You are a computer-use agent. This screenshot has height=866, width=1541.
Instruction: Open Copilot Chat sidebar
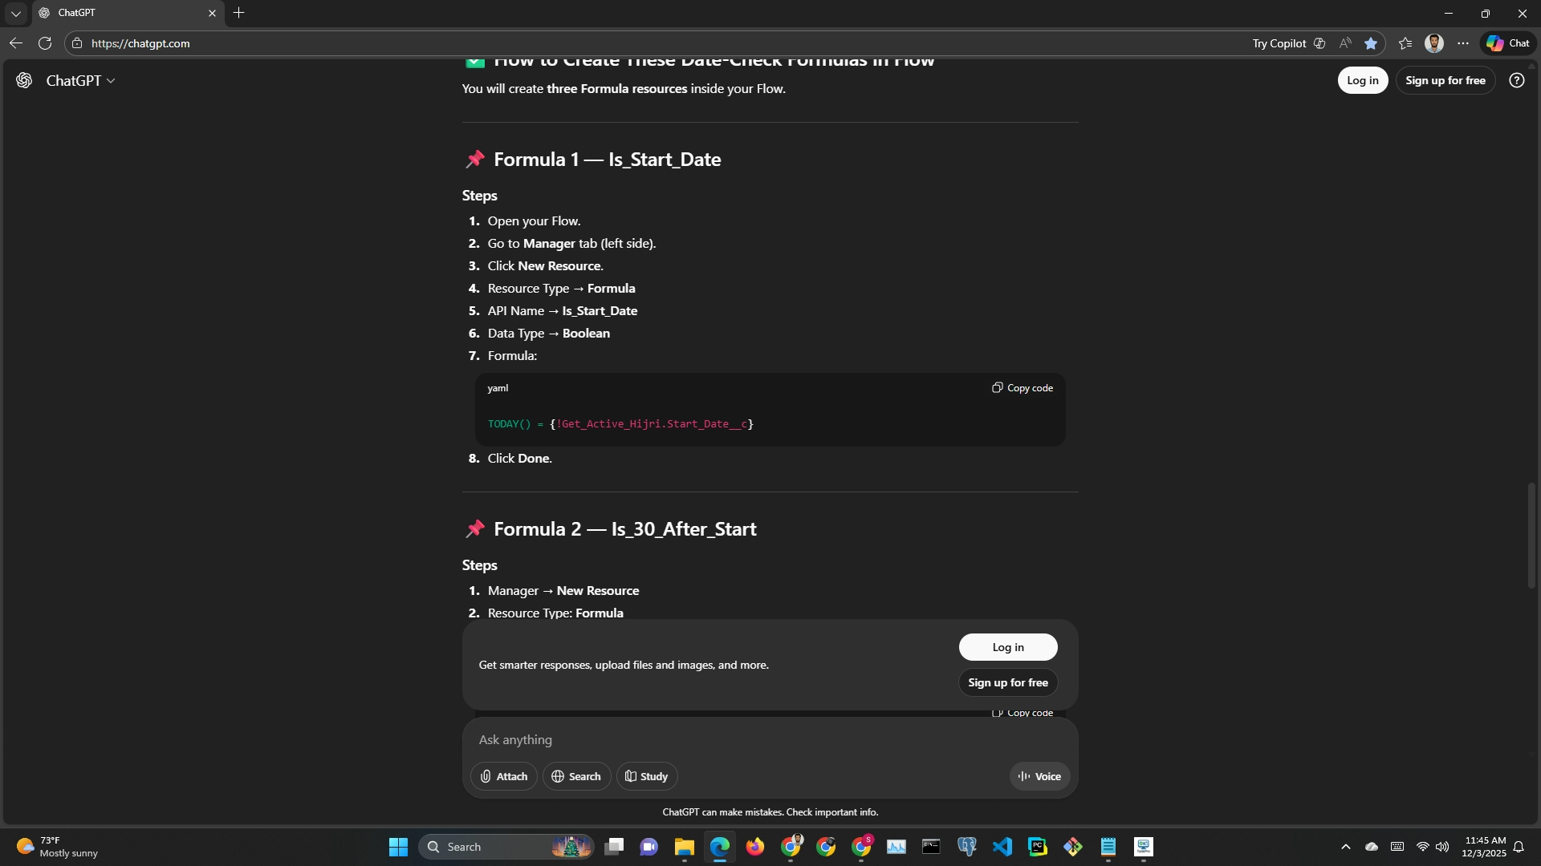1508,43
